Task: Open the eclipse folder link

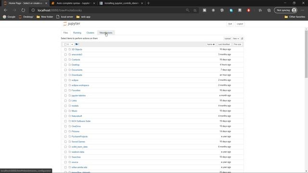Action: [x=75, y=80]
